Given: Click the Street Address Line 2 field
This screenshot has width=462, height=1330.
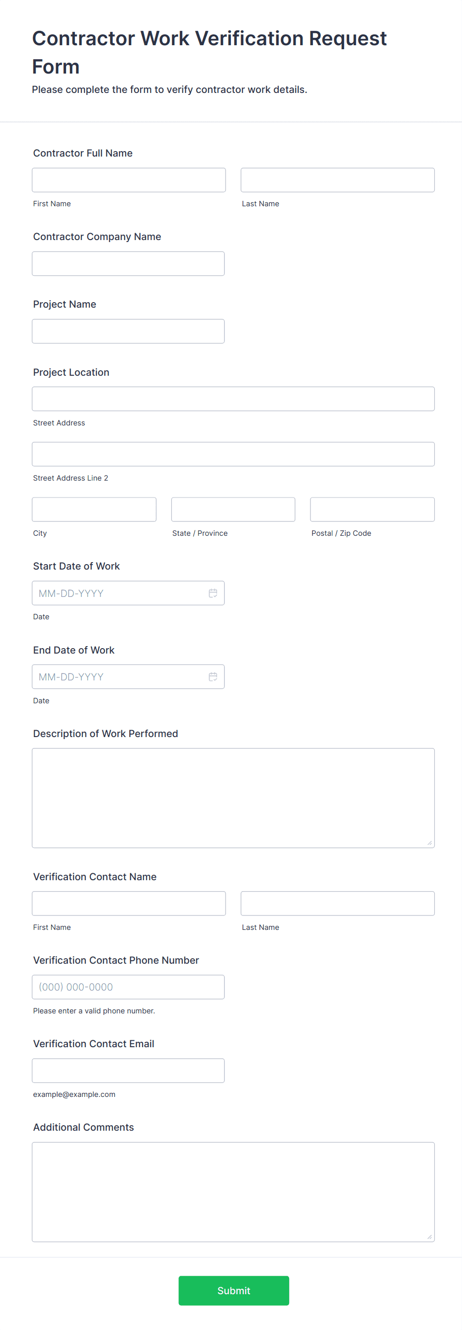Looking at the screenshot, I should (x=233, y=454).
